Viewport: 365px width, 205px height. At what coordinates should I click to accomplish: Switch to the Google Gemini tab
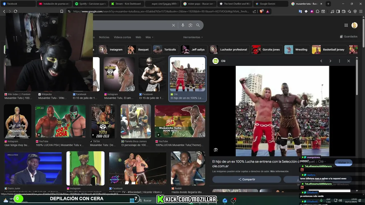[x=270, y=4]
